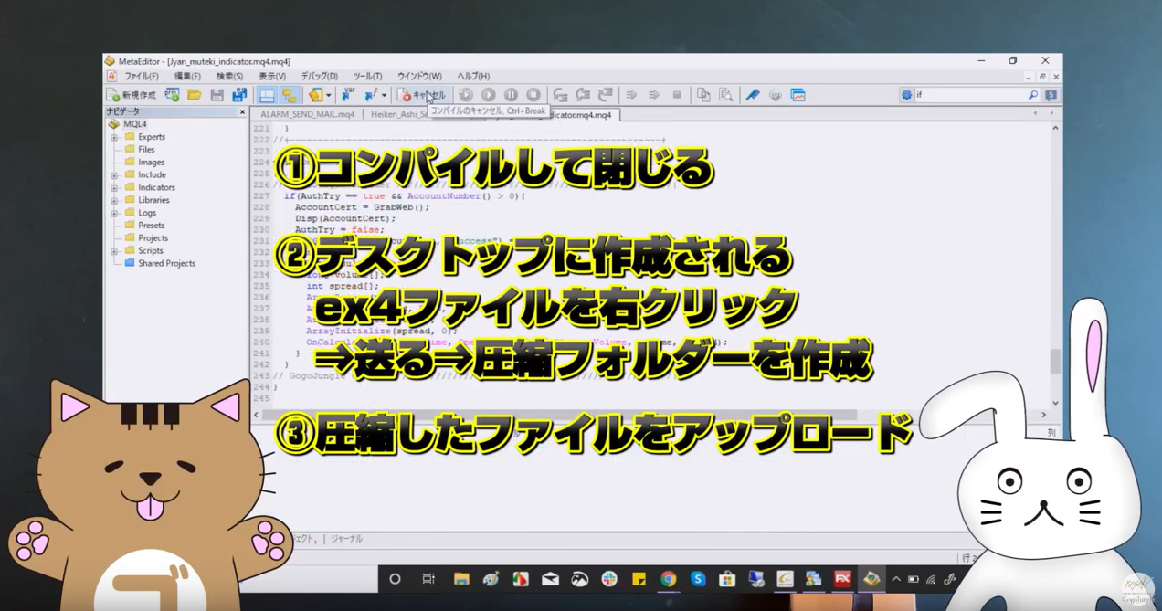Click the chart terminal toolbar icon
Viewport: 1162px width, 611px height.
point(798,95)
